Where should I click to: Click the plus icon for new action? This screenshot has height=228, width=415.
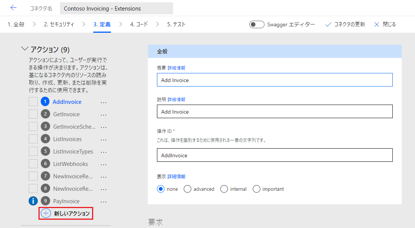coord(46,213)
